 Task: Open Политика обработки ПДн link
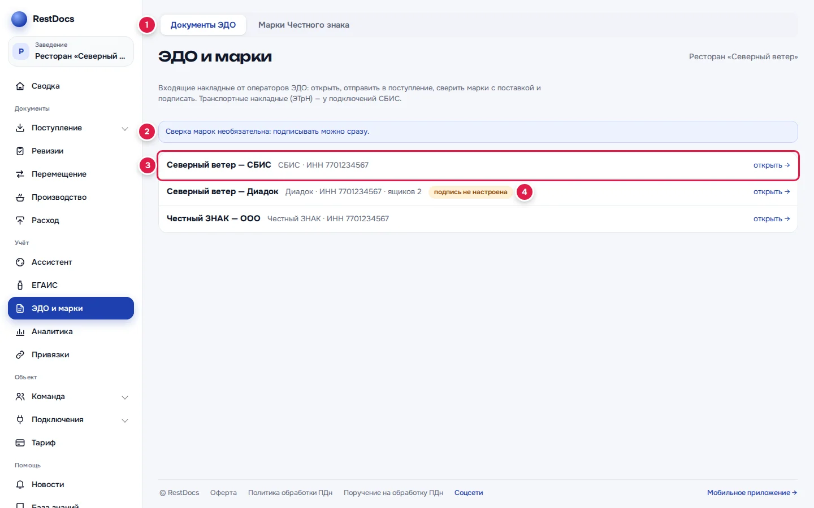point(290,493)
